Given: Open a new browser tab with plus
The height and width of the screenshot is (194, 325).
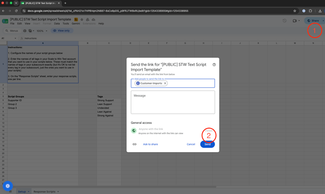Looking at the screenshot, I should (65, 3).
